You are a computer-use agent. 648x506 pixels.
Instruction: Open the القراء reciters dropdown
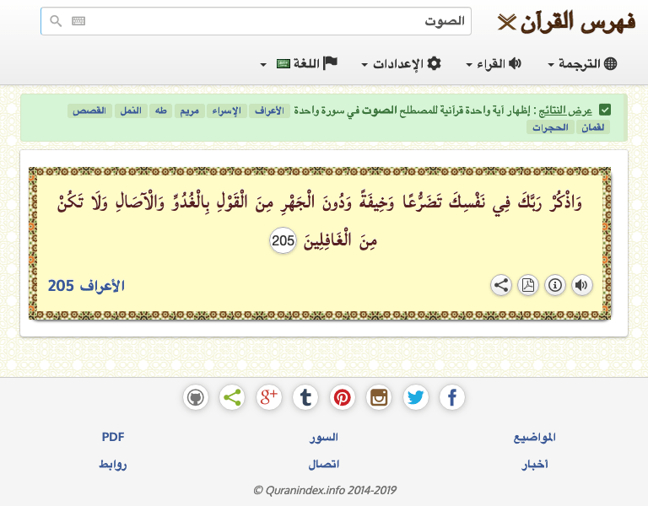[494, 63]
